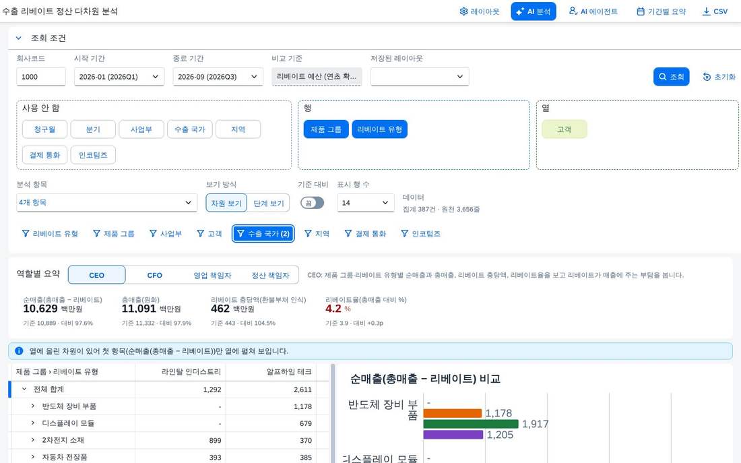Select the 청구월 dimension chip
The height and width of the screenshot is (463, 741).
[x=45, y=129]
